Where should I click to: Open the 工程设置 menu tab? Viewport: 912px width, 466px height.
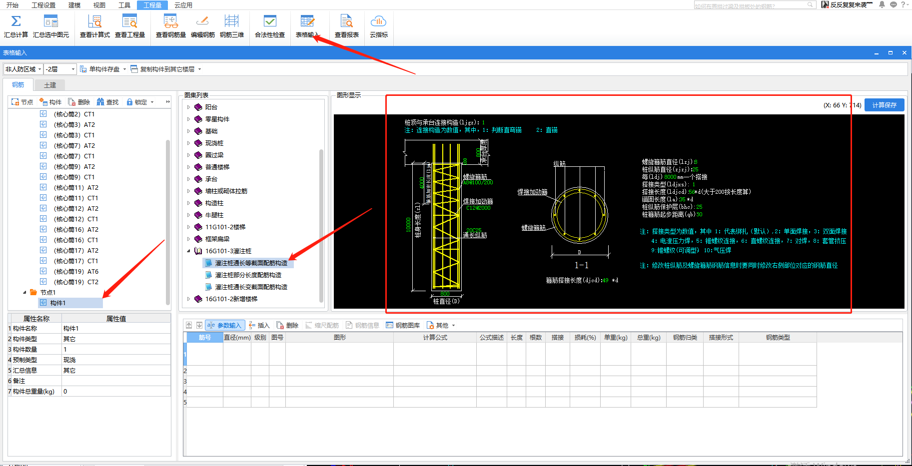coord(43,5)
